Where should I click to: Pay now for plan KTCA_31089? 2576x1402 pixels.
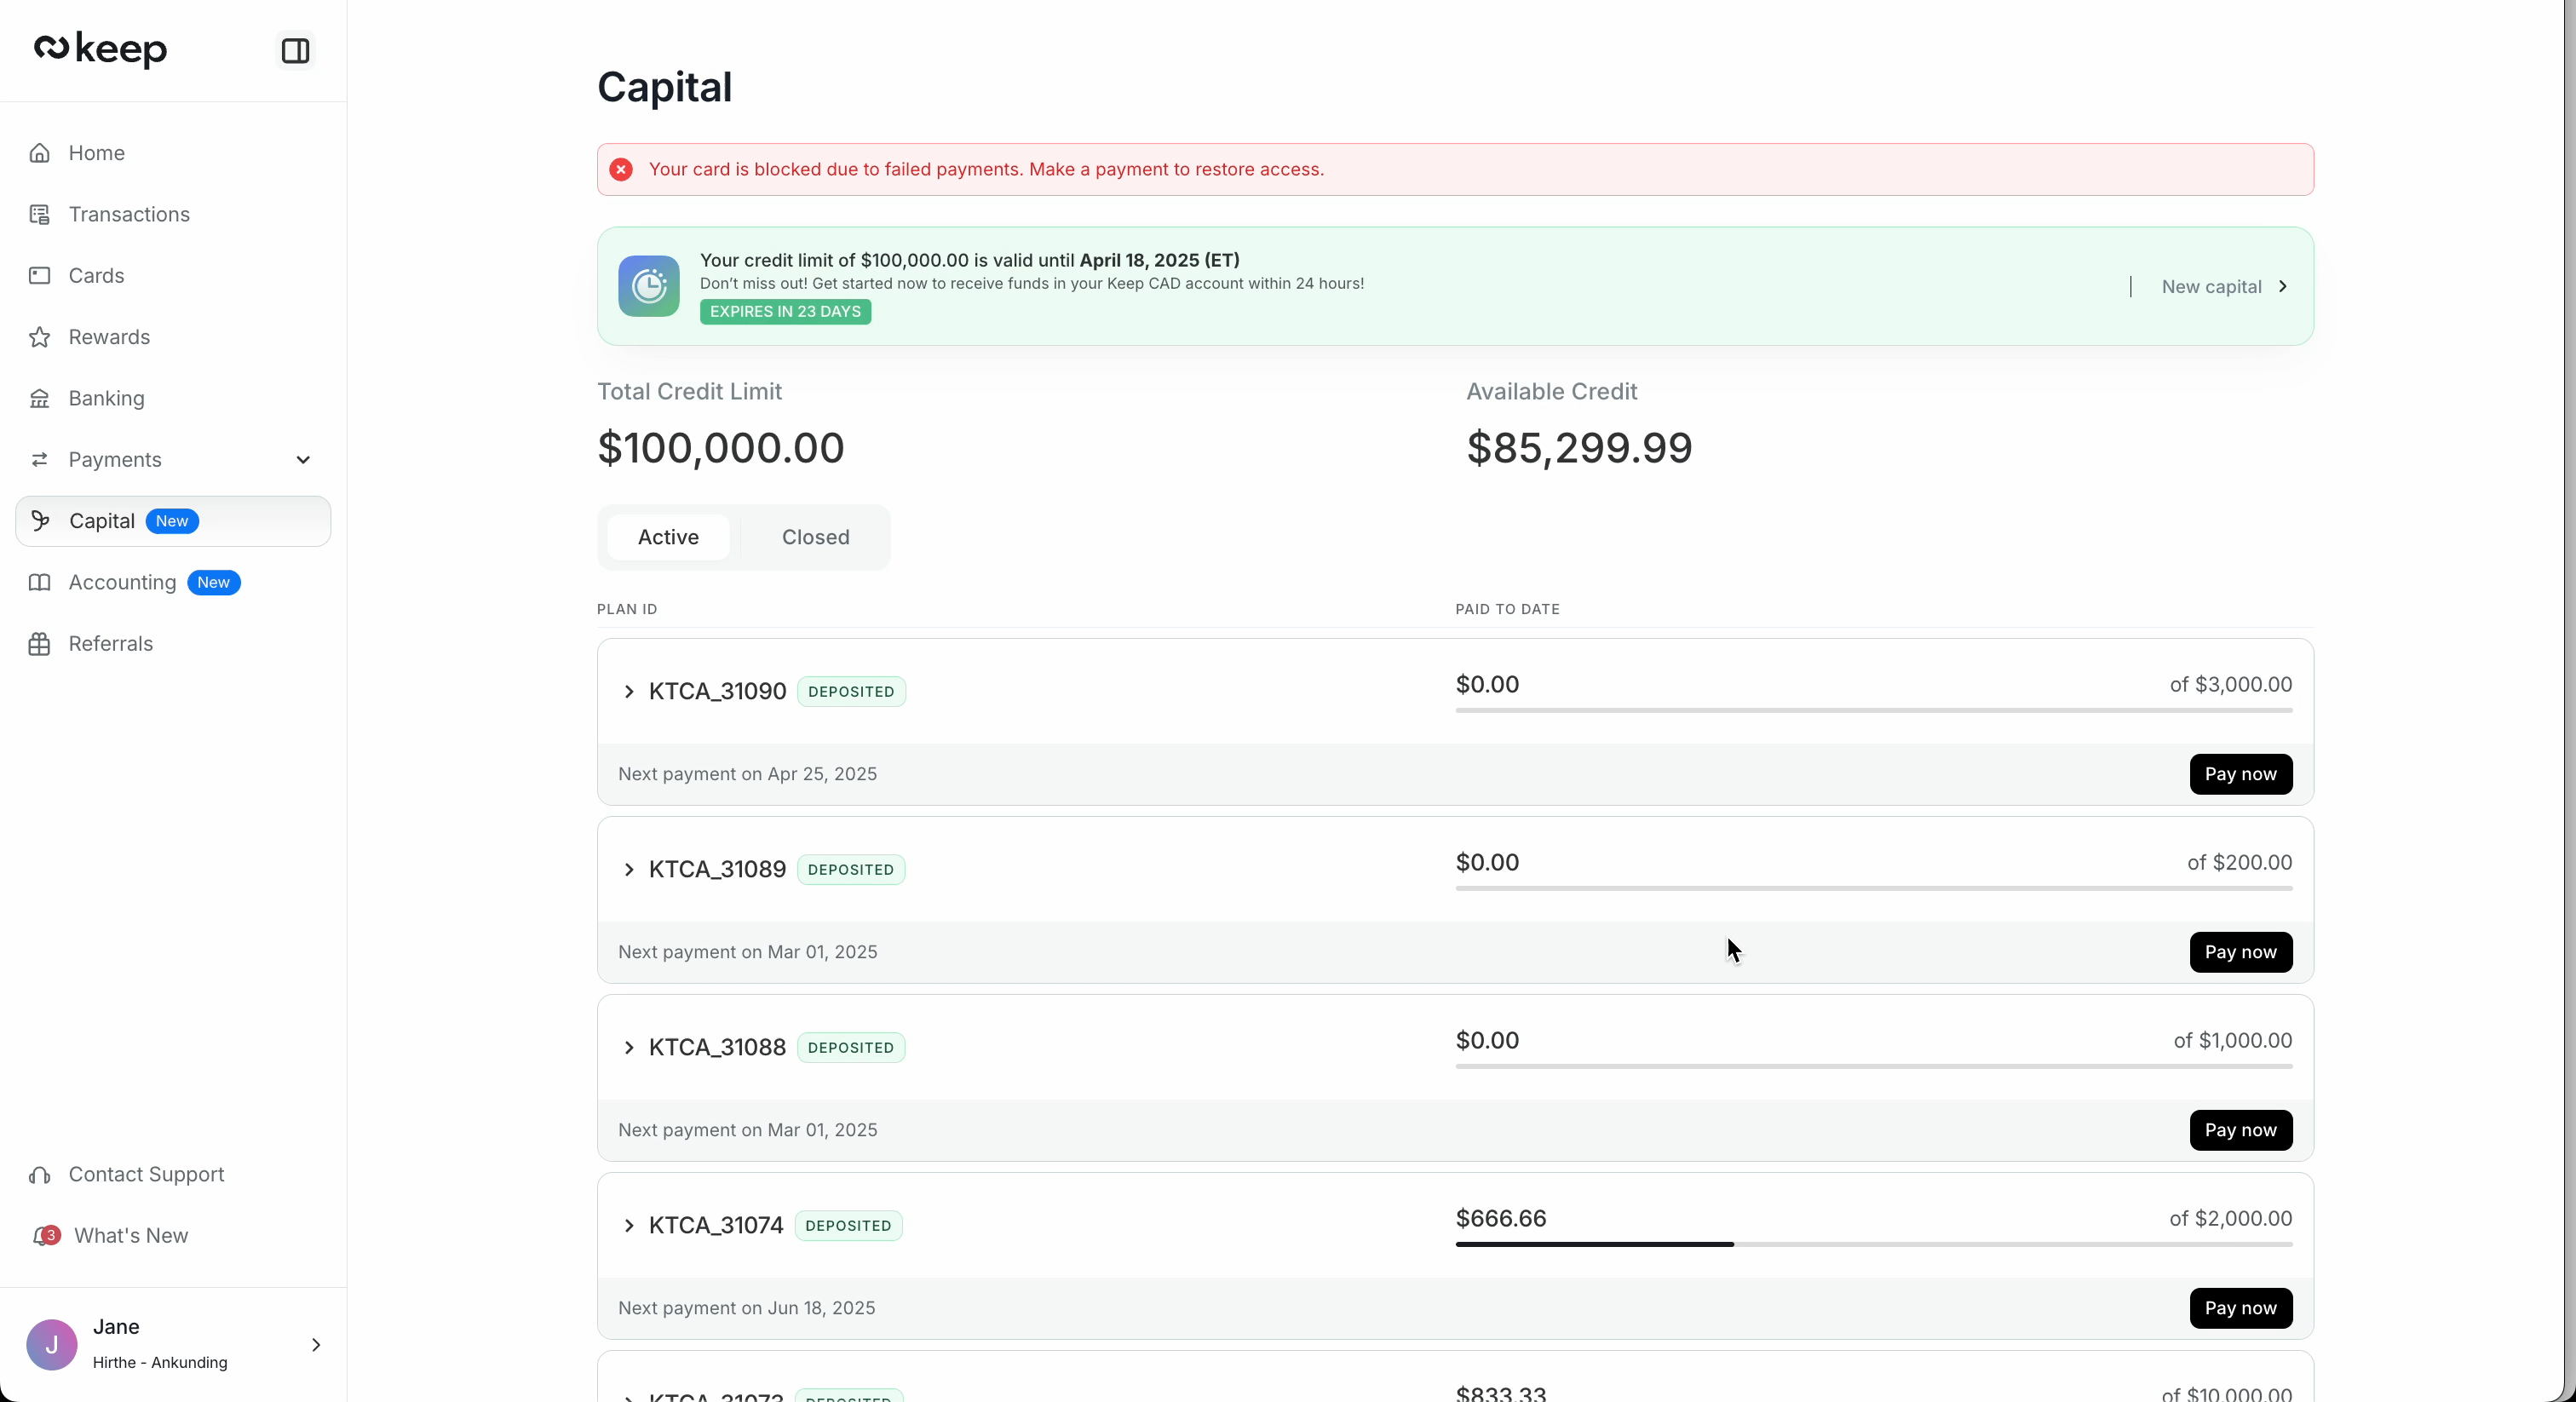click(x=2239, y=952)
